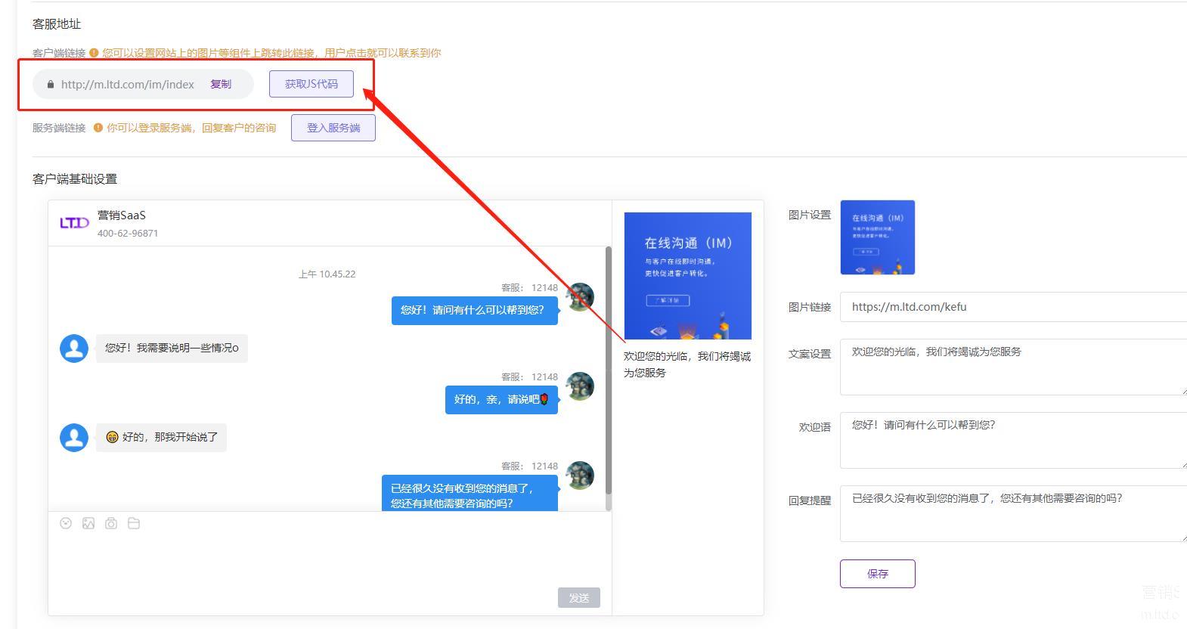
Task: Click the orange info icon next to 服务端链接
Action: tap(98, 128)
